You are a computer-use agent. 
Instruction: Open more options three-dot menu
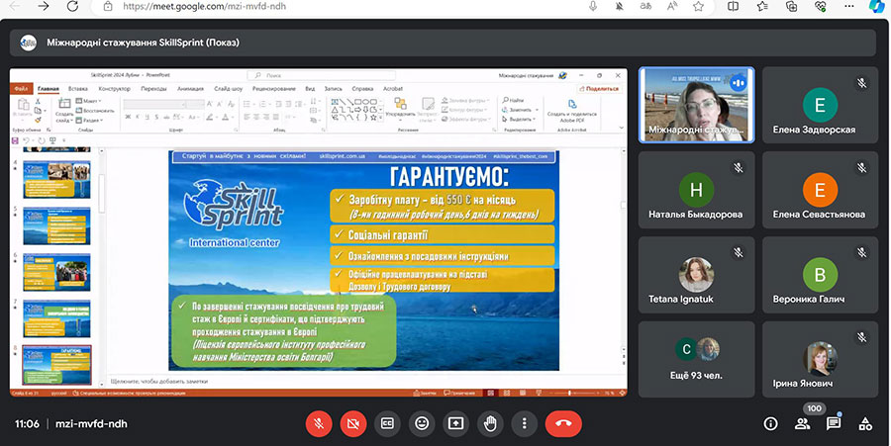point(524,423)
